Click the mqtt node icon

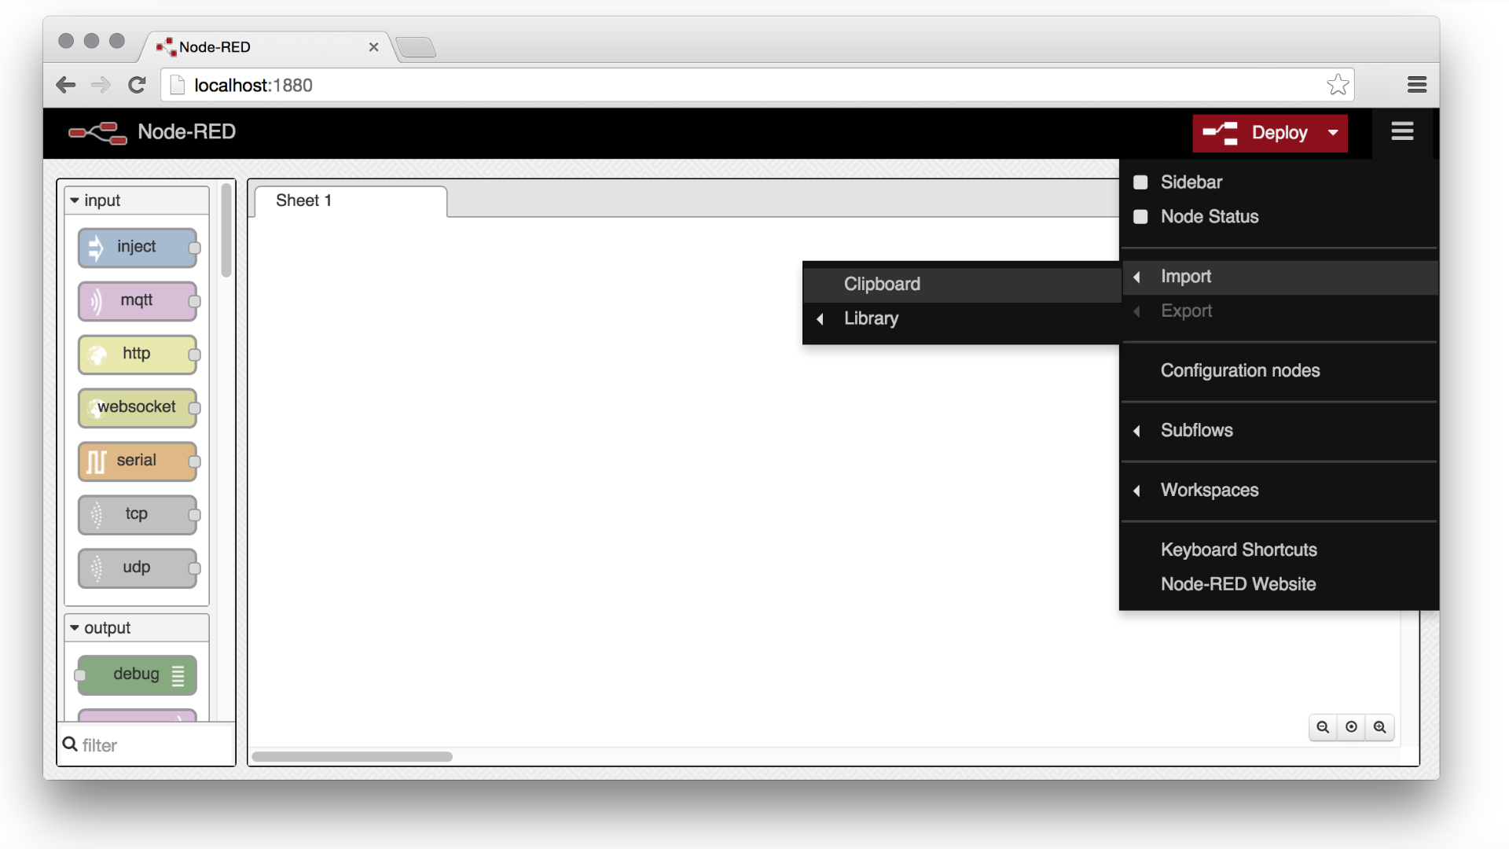click(94, 300)
